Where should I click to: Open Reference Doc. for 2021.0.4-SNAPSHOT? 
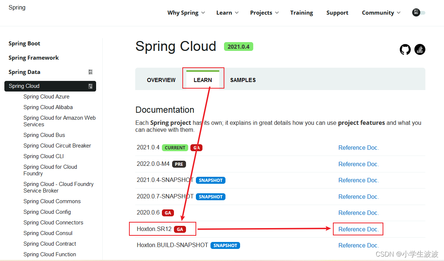[358, 180]
